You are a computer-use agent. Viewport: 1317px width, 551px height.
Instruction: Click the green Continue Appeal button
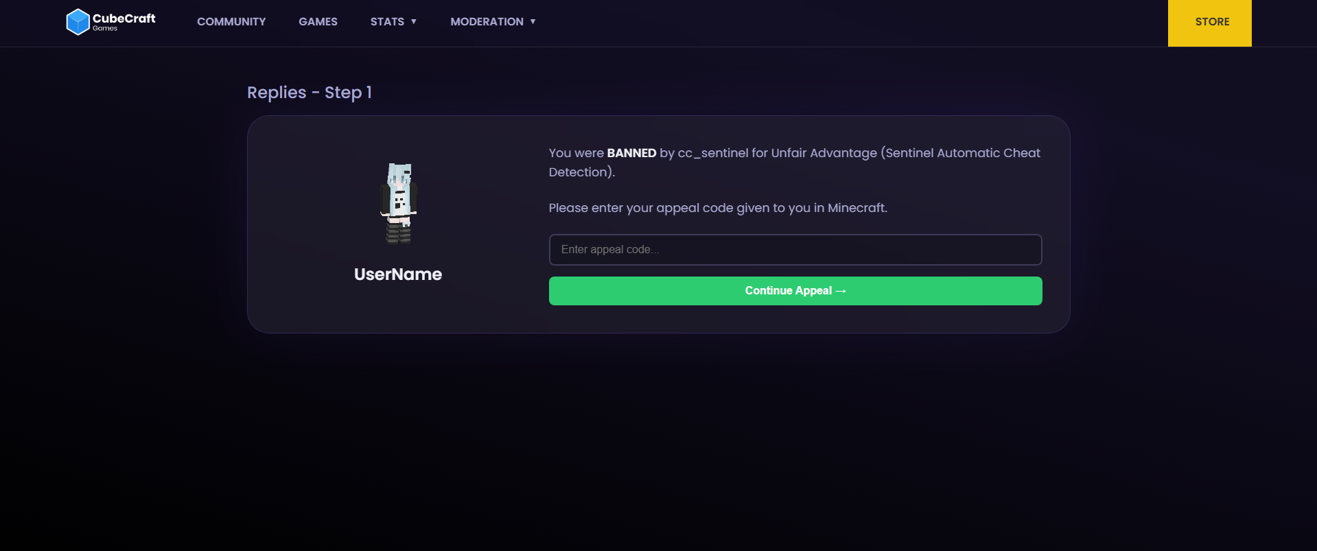point(795,291)
